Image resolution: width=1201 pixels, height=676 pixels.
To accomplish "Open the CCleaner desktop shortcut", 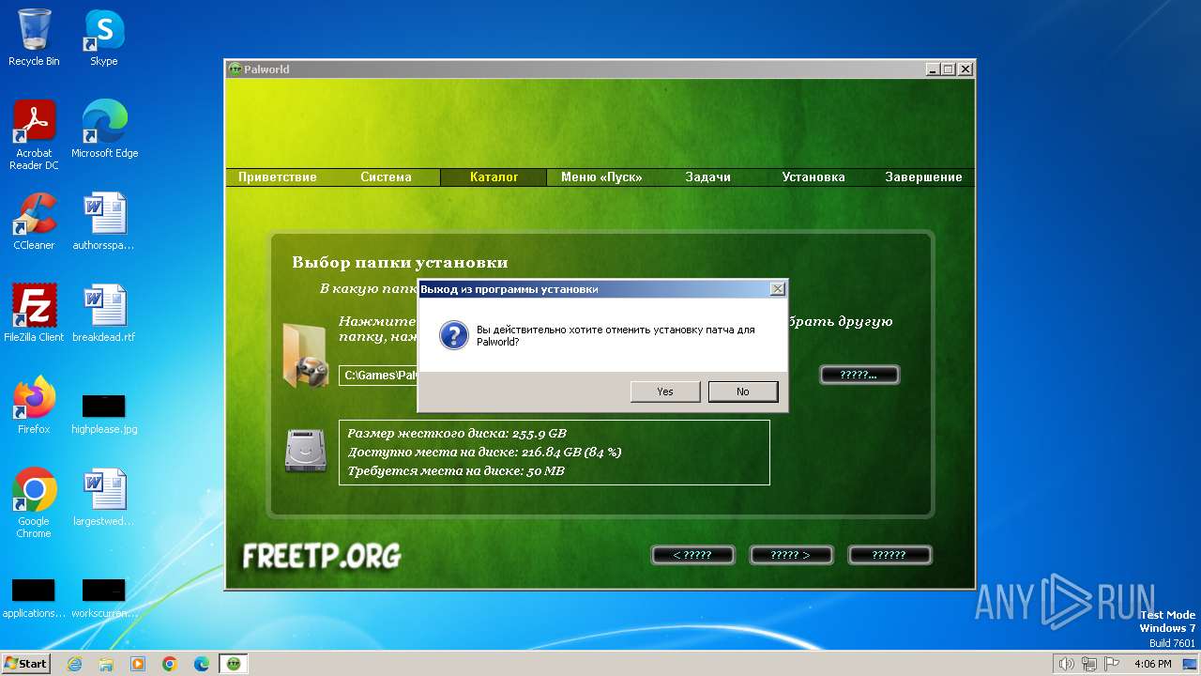I will click(34, 222).
